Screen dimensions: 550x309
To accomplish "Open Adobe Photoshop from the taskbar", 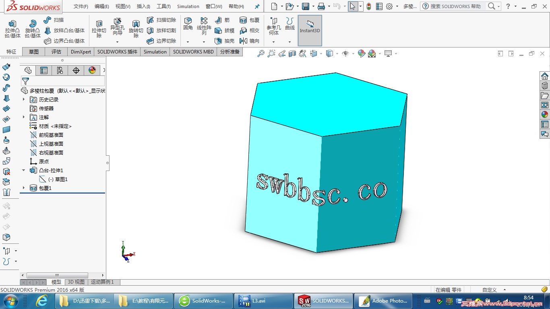I will tap(384, 301).
